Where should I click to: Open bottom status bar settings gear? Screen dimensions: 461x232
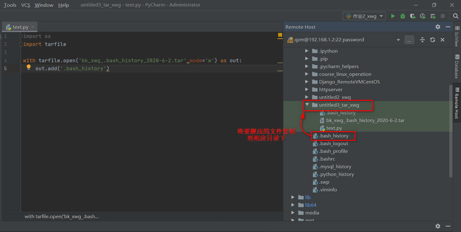[438, 226]
